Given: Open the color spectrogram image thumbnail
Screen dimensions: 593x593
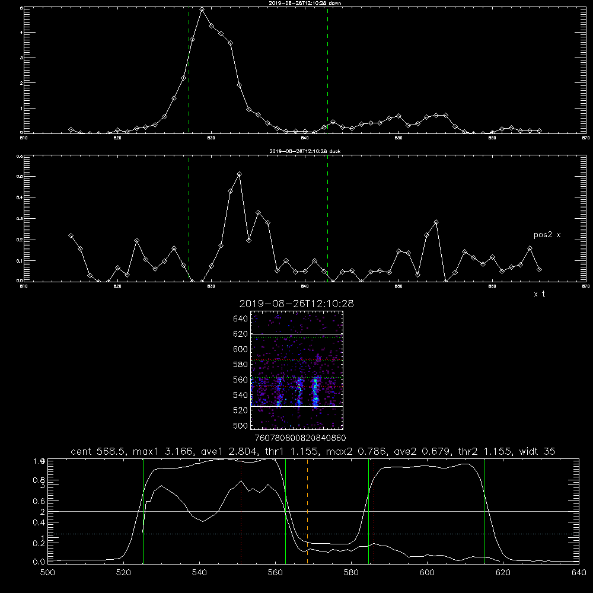Looking at the screenshot, I should pos(297,370).
